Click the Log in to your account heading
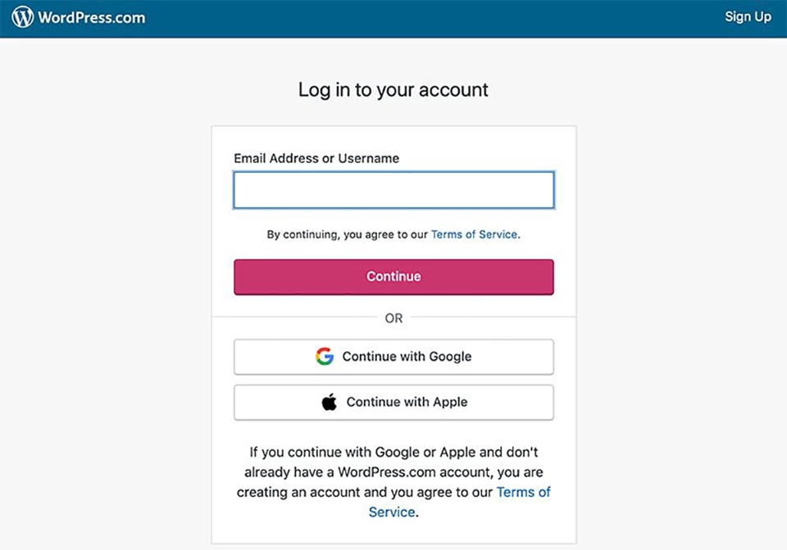The width and height of the screenshot is (787, 550). click(393, 90)
